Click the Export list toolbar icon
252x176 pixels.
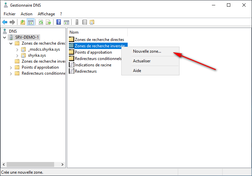(x=48, y=22)
